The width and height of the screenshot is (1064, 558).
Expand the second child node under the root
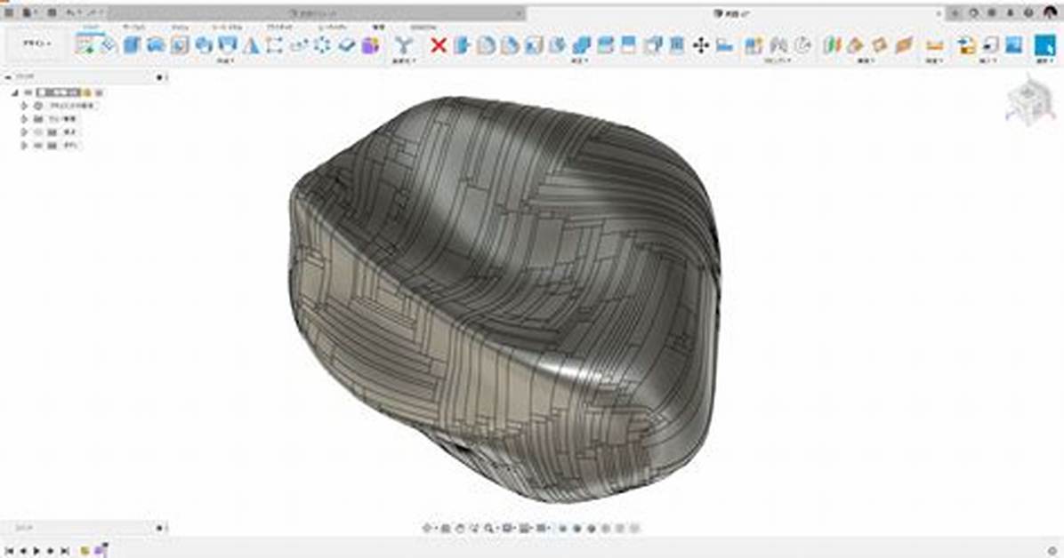tap(24, 119)
